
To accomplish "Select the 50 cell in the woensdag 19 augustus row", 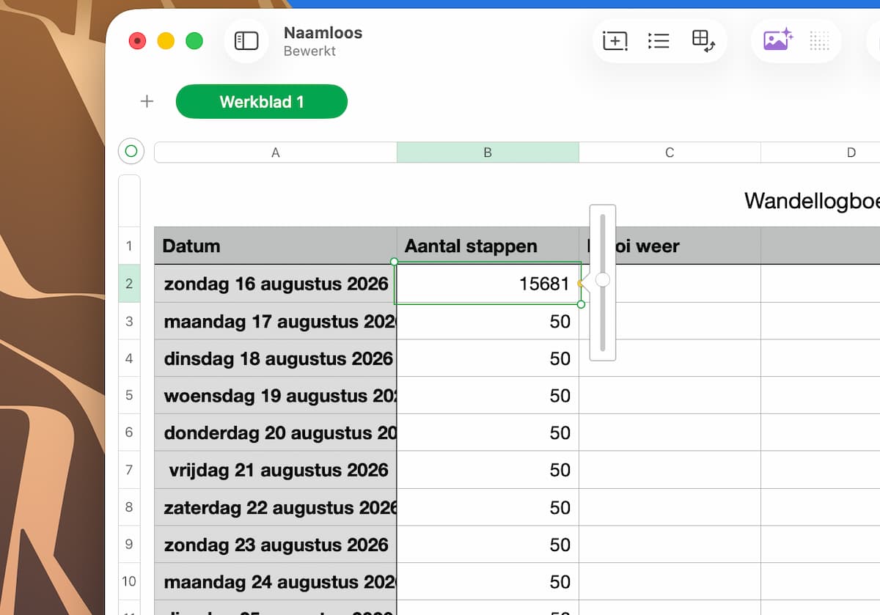I will pos(488,395).
